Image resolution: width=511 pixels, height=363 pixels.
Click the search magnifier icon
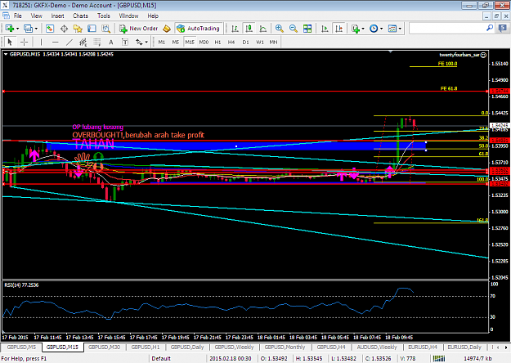coord(490,29)
